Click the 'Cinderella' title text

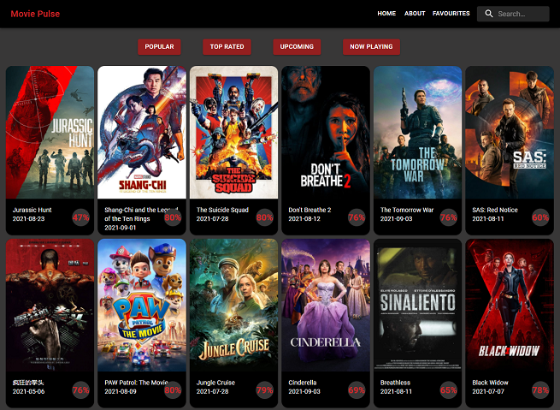[303, 383]
